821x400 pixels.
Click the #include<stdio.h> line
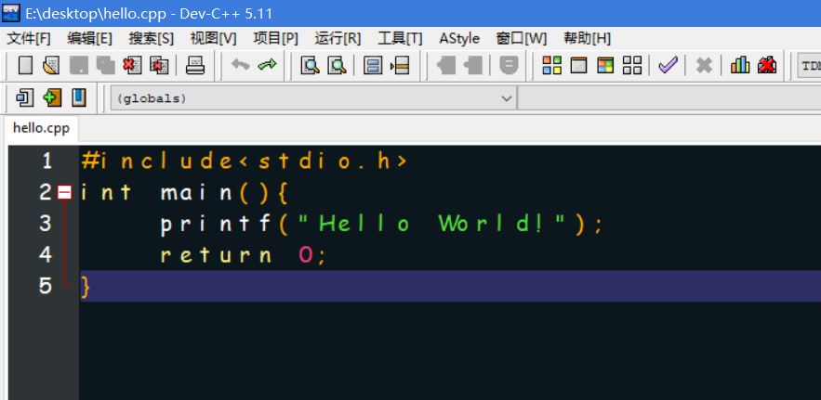244,161
